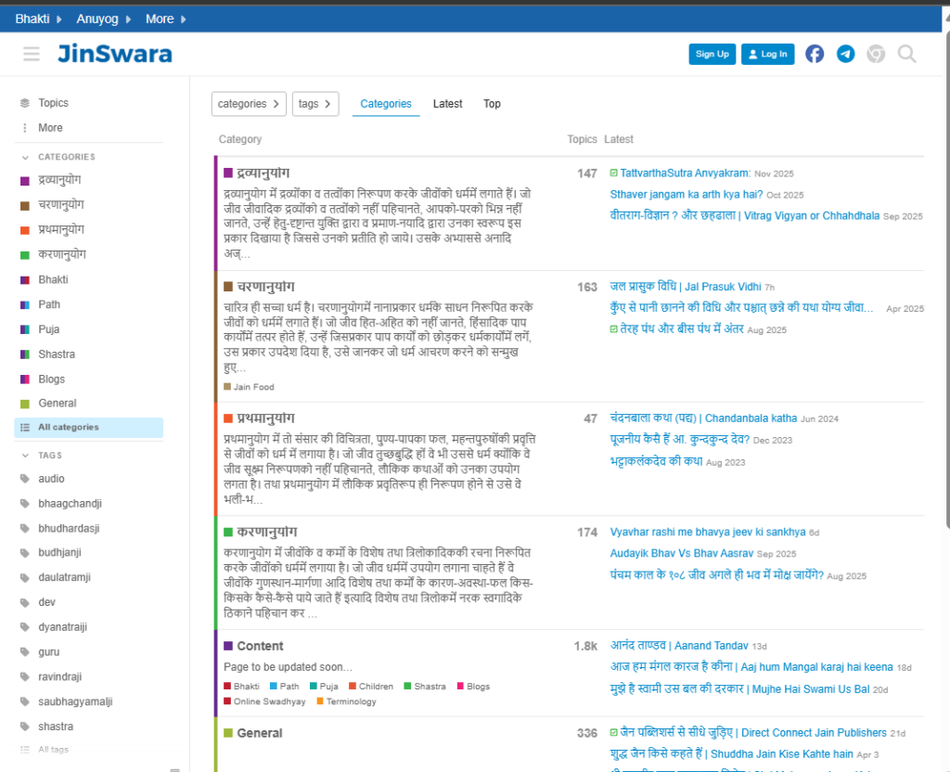
Task: Click the orange swatch beside sidebar प्रथमानुयोग
Action: point(25,230)
